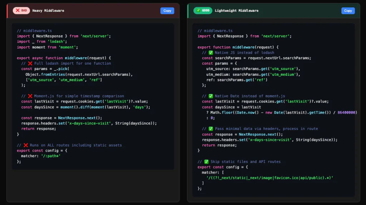Click 'return response;' in Lightweight Middleware panel
Image resolution: width=366 pixels, height=205 pixels.
[219, 145]
